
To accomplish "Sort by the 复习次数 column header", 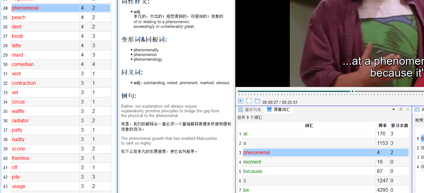I will pos(400,125).
